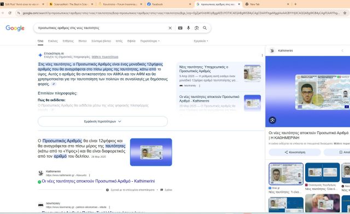Open search by image (Lens) icon
This screenshot has width=350, height=214.
196,28
